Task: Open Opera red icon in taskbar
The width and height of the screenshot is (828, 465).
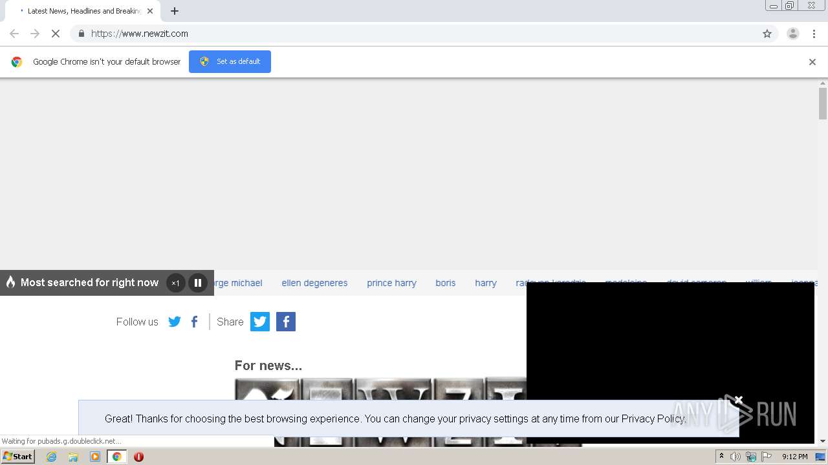Action: coord(138,457)
